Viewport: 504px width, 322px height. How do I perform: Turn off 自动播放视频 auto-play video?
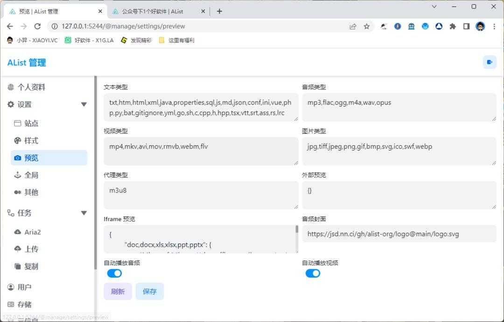[313, 273]
